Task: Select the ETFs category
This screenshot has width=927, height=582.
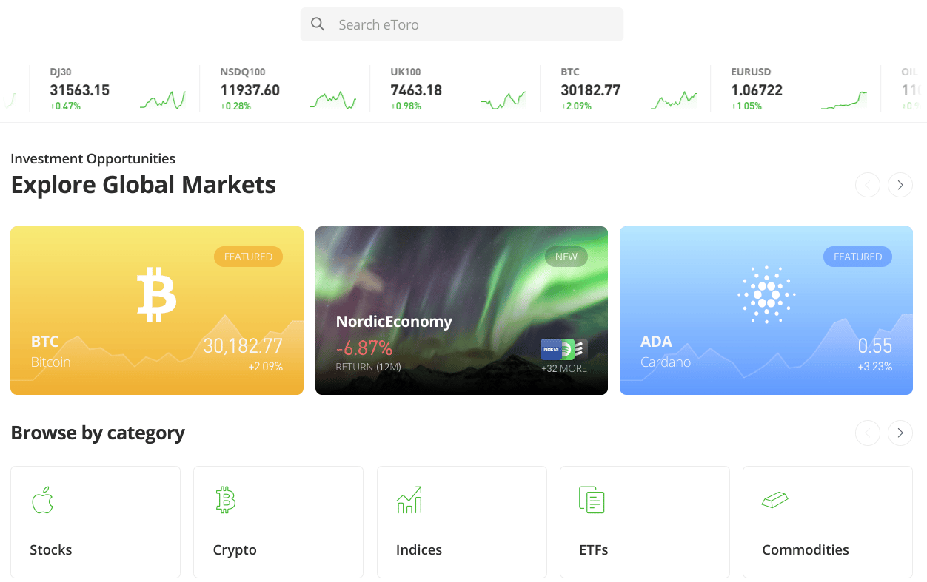Action: (645, 522)
